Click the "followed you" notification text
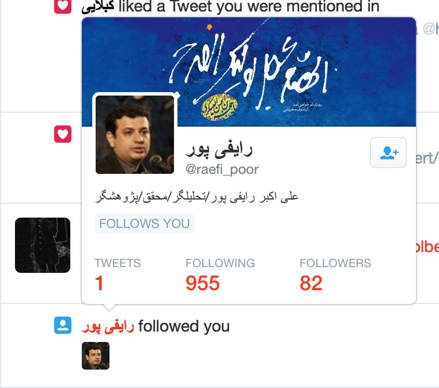Screen dimensions: 439x388 (x=184, y=326)
